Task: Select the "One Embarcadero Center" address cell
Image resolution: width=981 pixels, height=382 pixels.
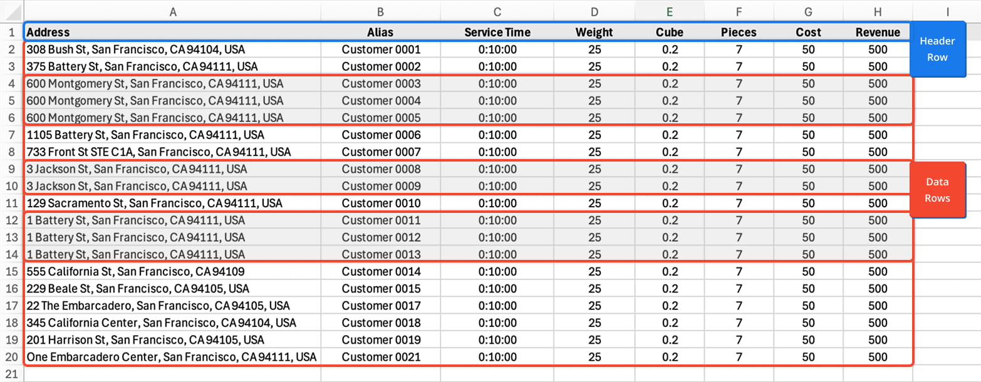Action: pos(171,357)
